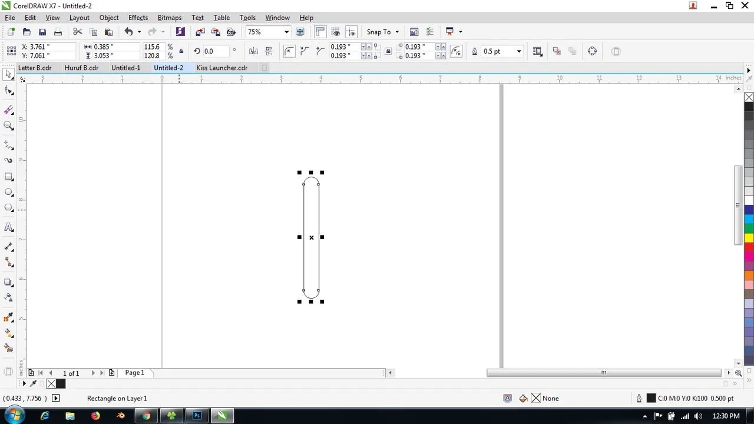
Task: Click the No Color swatch atop the palette
Action: (749, 97)
